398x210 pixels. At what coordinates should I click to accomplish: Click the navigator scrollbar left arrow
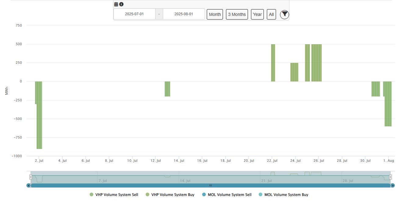pyautogui.click(x=29, y=185)
